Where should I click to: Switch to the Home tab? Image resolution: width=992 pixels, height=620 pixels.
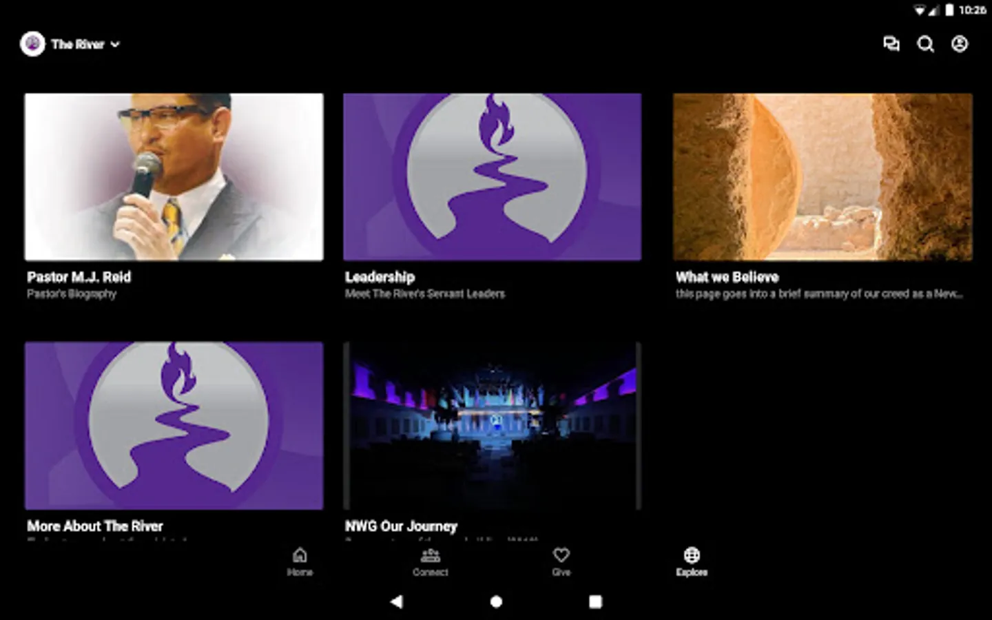click(x=300, y=562)
